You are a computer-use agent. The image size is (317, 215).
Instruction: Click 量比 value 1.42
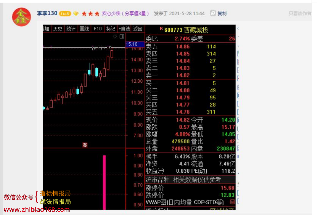[x=230, y=141]
